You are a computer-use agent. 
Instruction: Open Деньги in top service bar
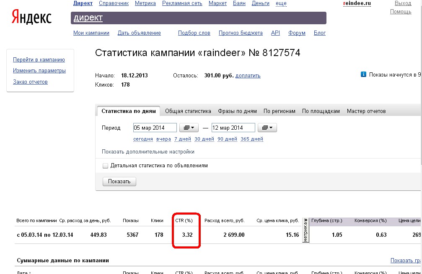[261, 3]
